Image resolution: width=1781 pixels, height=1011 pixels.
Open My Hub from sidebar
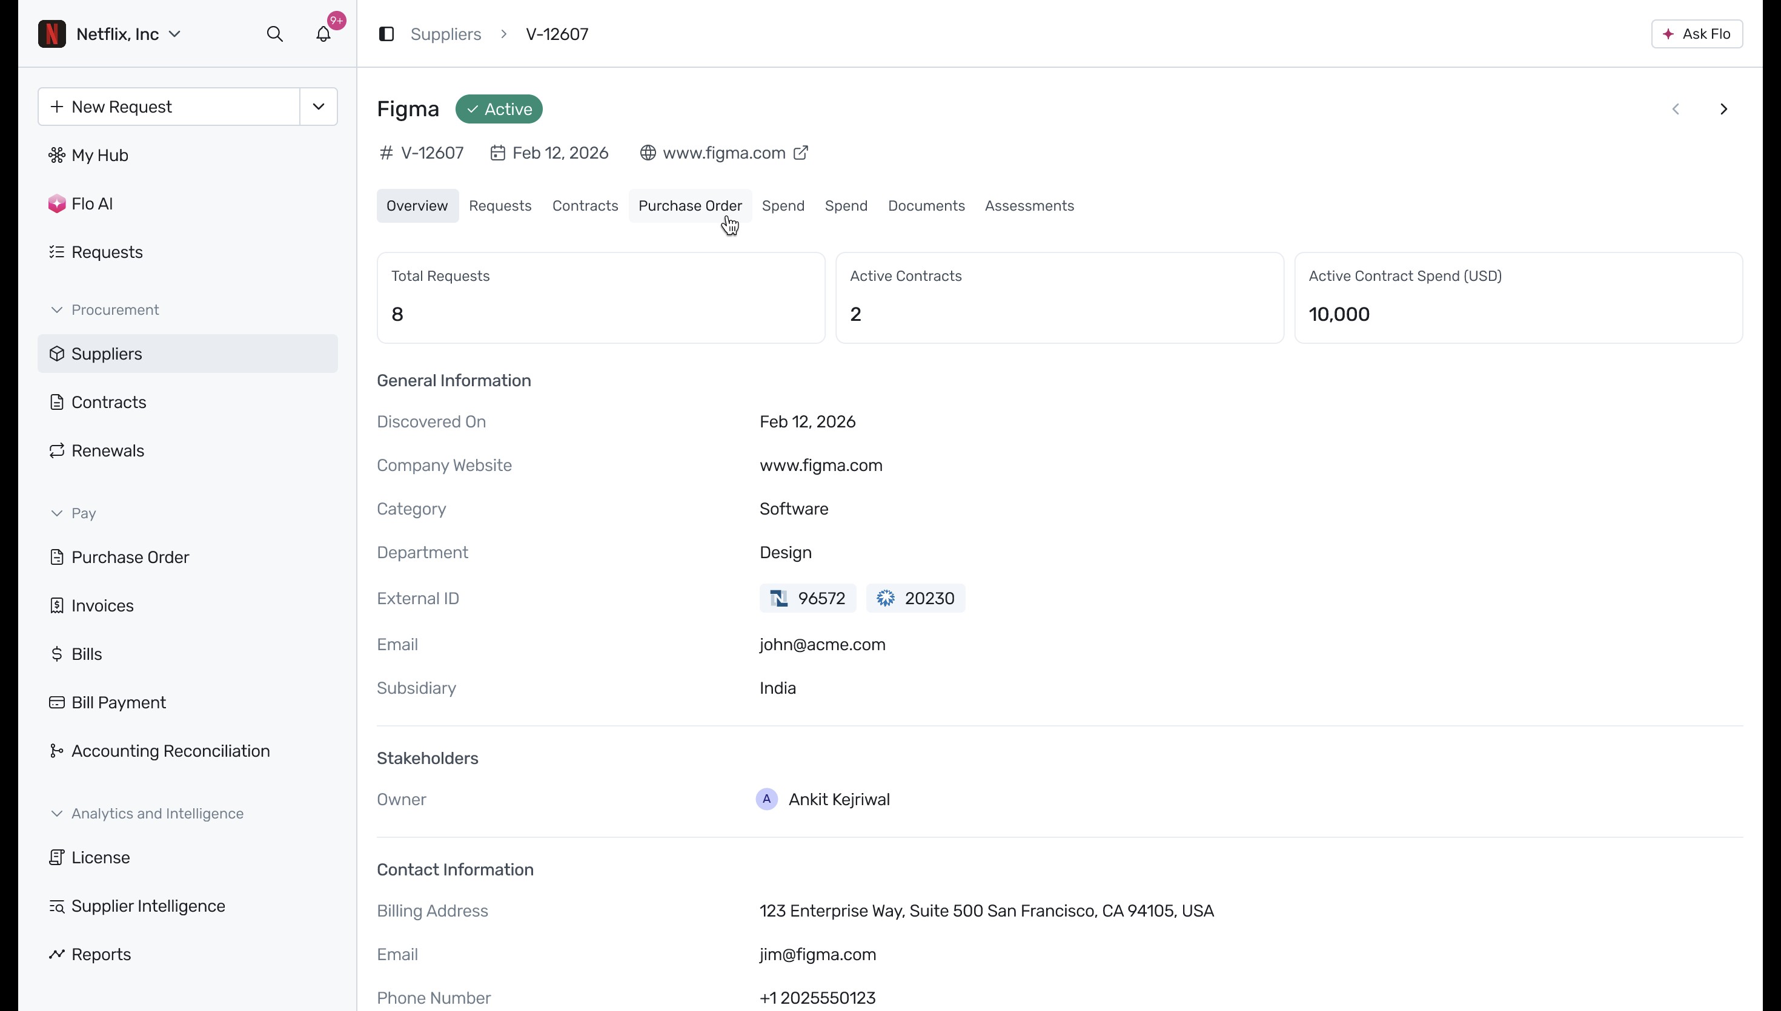[x=188, y=156]
